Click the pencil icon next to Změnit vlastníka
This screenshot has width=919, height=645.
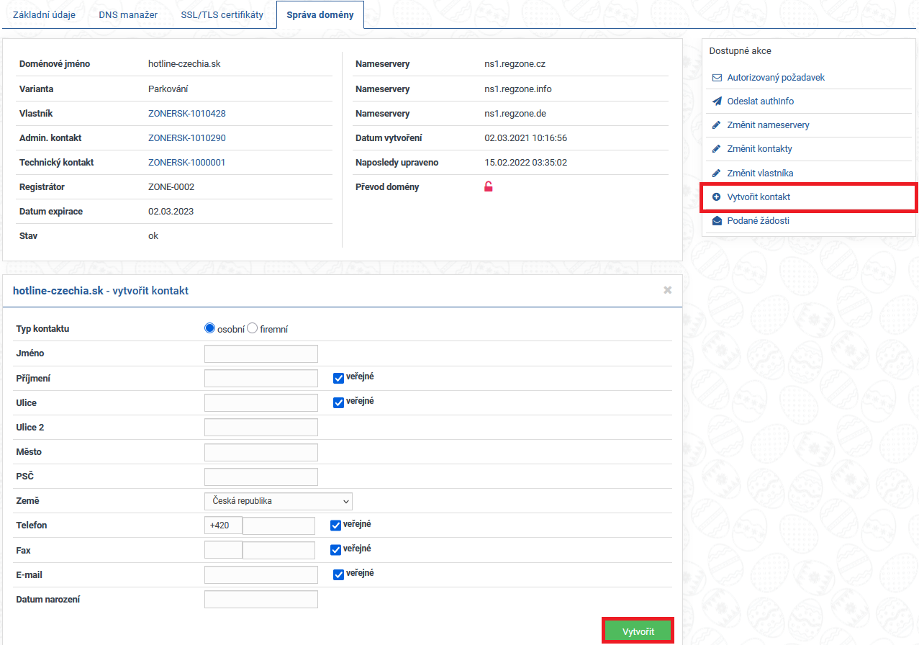pos(717,173)
